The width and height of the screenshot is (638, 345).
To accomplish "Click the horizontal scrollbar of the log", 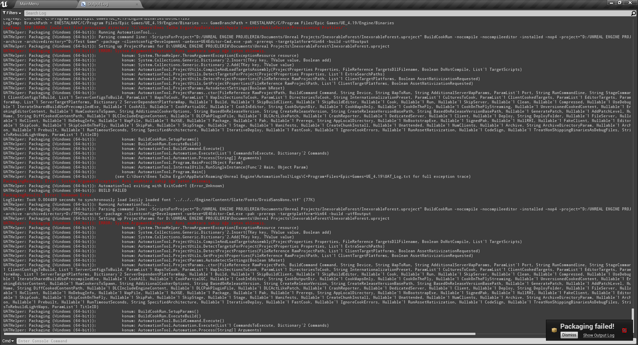I will [x=239, y=334].
